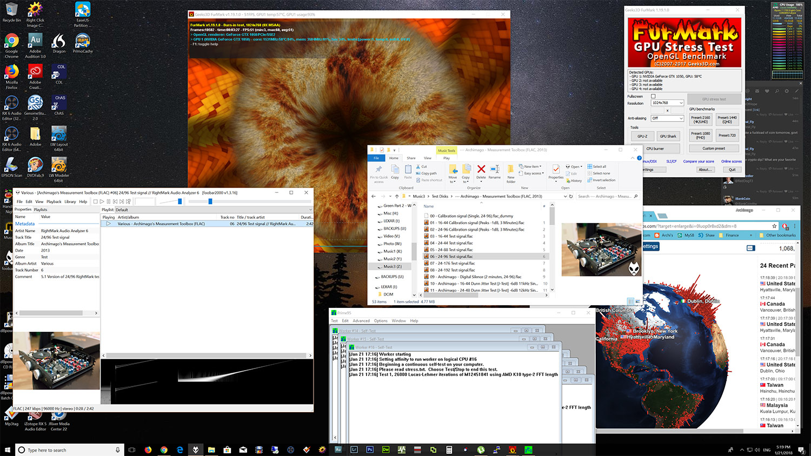Click the GPU-Z button in FurMark
Screen dimensions: 811x456
(642, 136)
